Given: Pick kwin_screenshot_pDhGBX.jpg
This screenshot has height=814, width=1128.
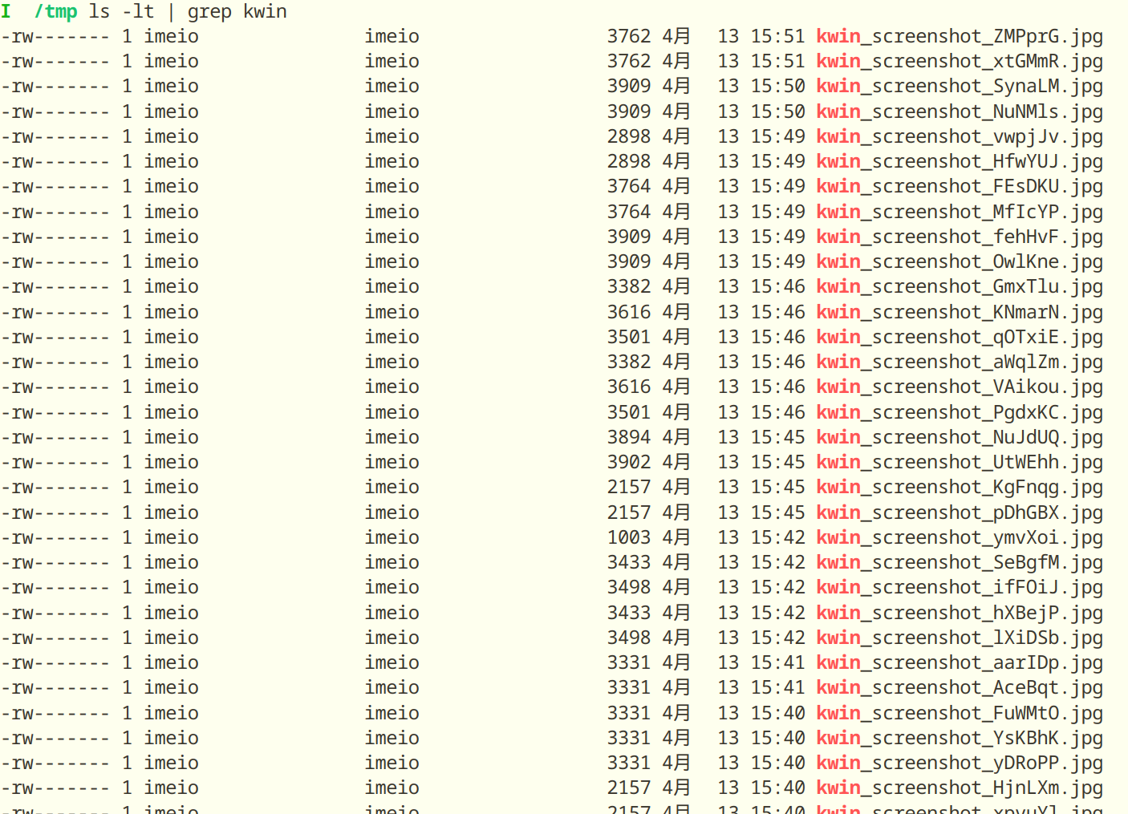Looking at the screenshot, I should (960, 513).
